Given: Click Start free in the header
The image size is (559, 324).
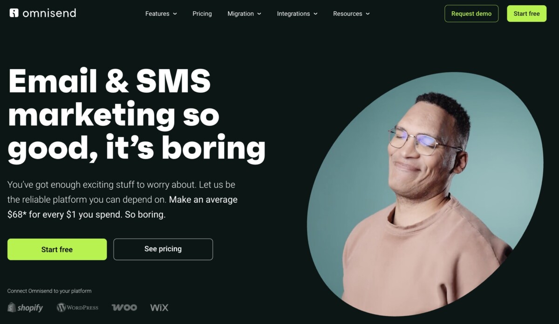Looking at the screenshot, I should pyautogui.click(x=526, y=14).
